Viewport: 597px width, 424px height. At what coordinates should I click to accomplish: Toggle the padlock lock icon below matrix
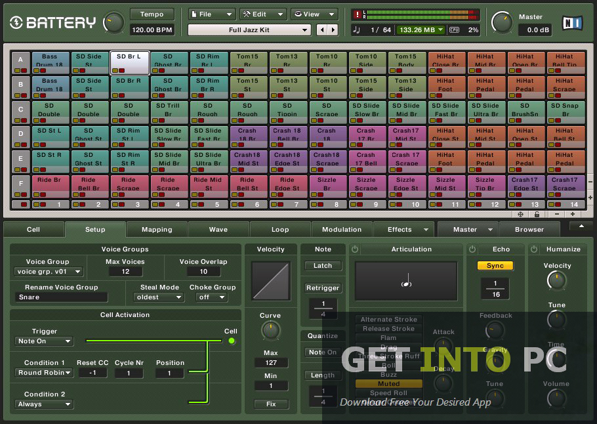click(x=537, y=214)
